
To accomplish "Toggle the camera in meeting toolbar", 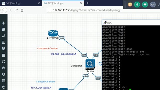I will point(153,4).
